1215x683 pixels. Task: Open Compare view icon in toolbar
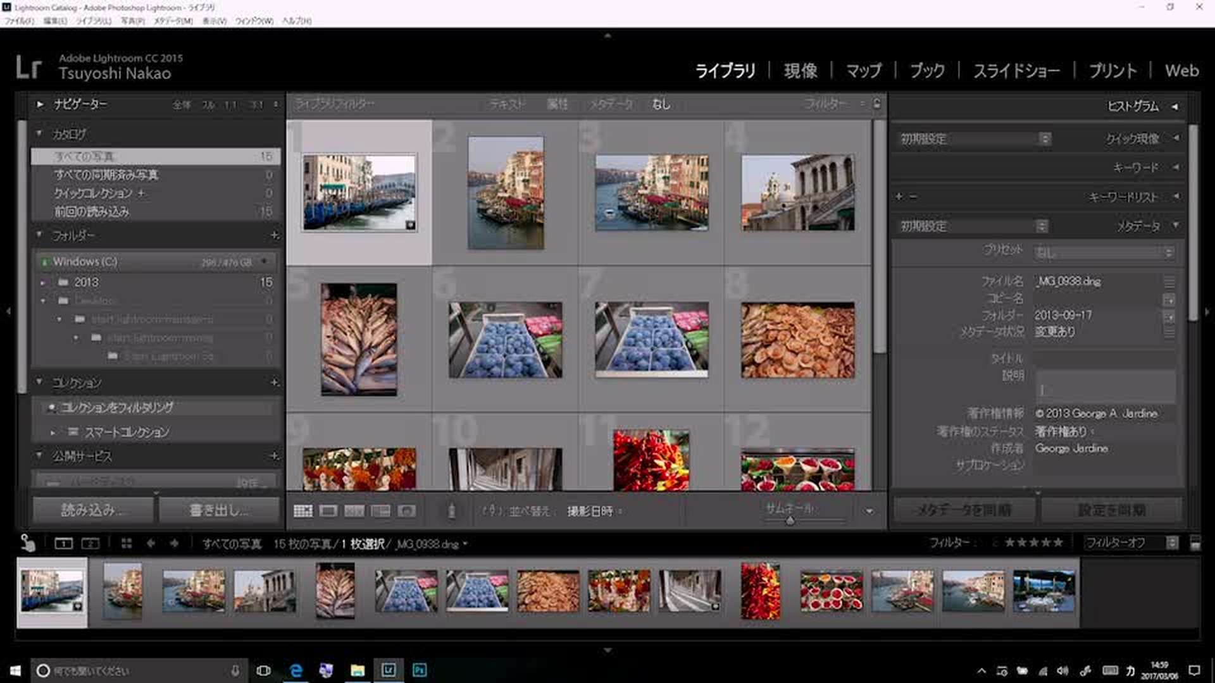pyautogui.click(x=354, y=511)
